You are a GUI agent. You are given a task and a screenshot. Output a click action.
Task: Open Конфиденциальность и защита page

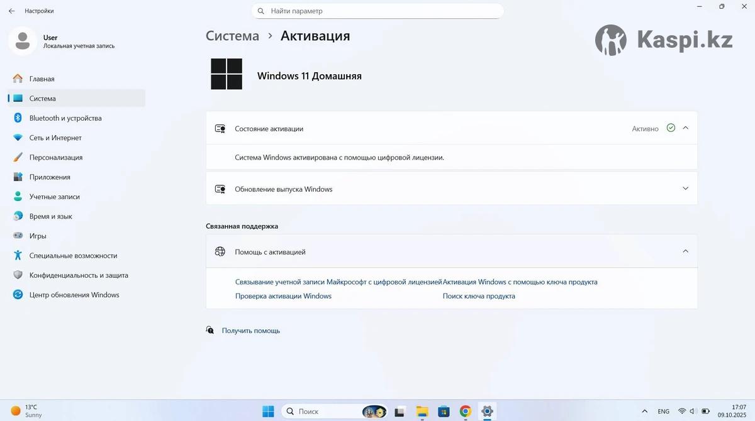(x=78, y=275)
